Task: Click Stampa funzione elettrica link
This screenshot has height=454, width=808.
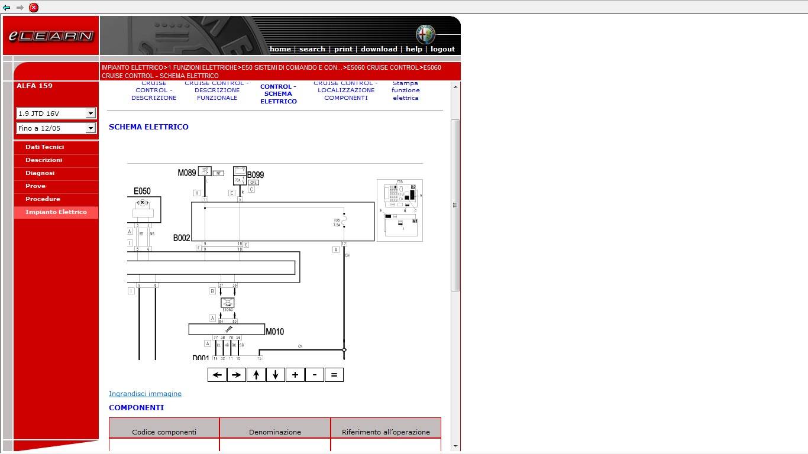Action: pos(405,91)
